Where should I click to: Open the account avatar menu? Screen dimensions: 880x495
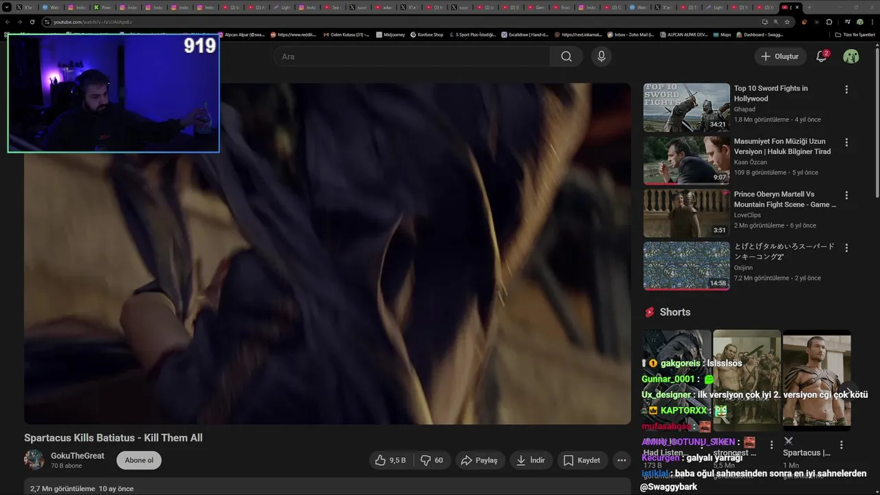tap(851, 56)
